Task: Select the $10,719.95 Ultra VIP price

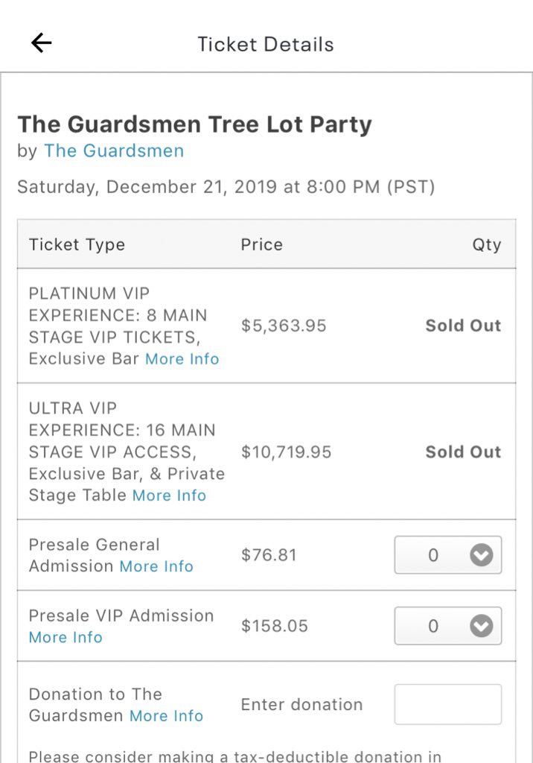Action: pos(286,452)
